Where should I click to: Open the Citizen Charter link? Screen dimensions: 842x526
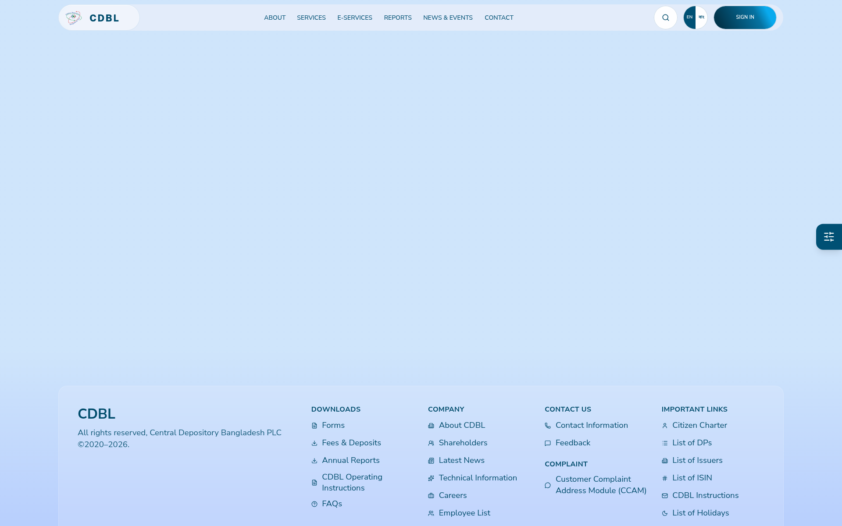tap(699, 425)
